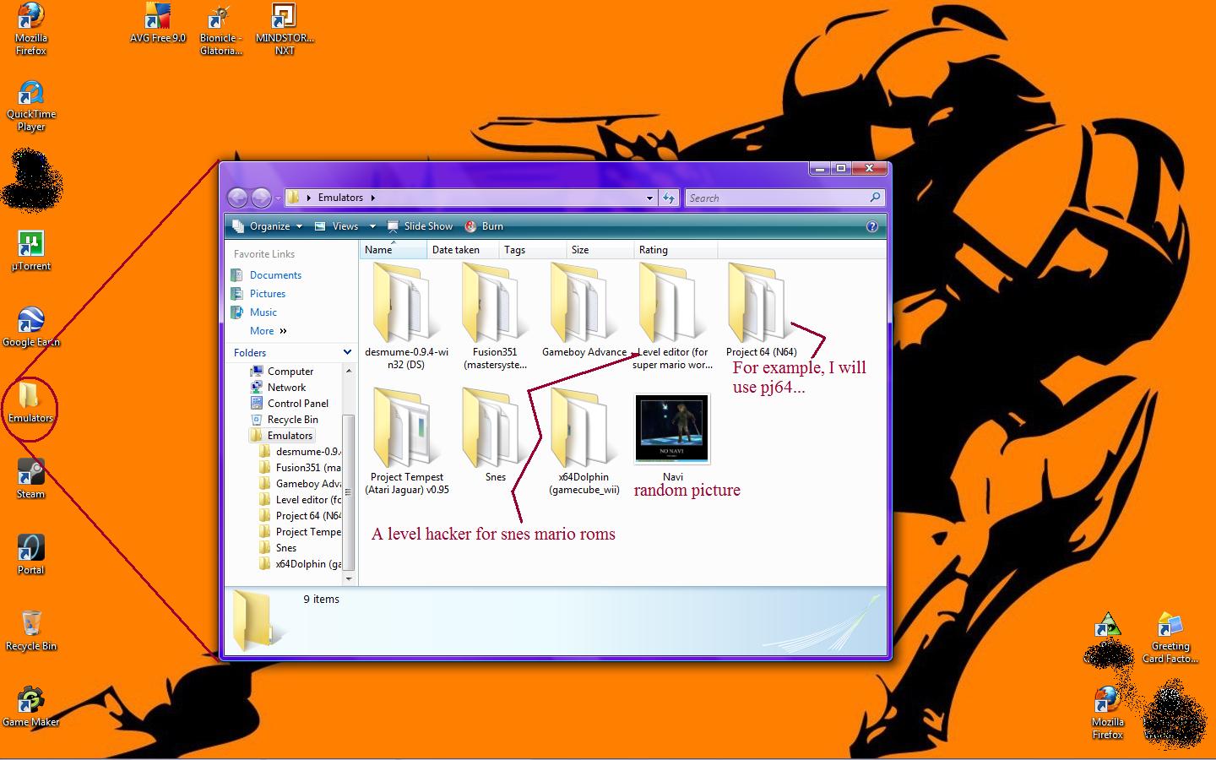Screen dimensions: 1216x760
Task: Open the Explorer help icon
Action: click(x=872, y=226)
